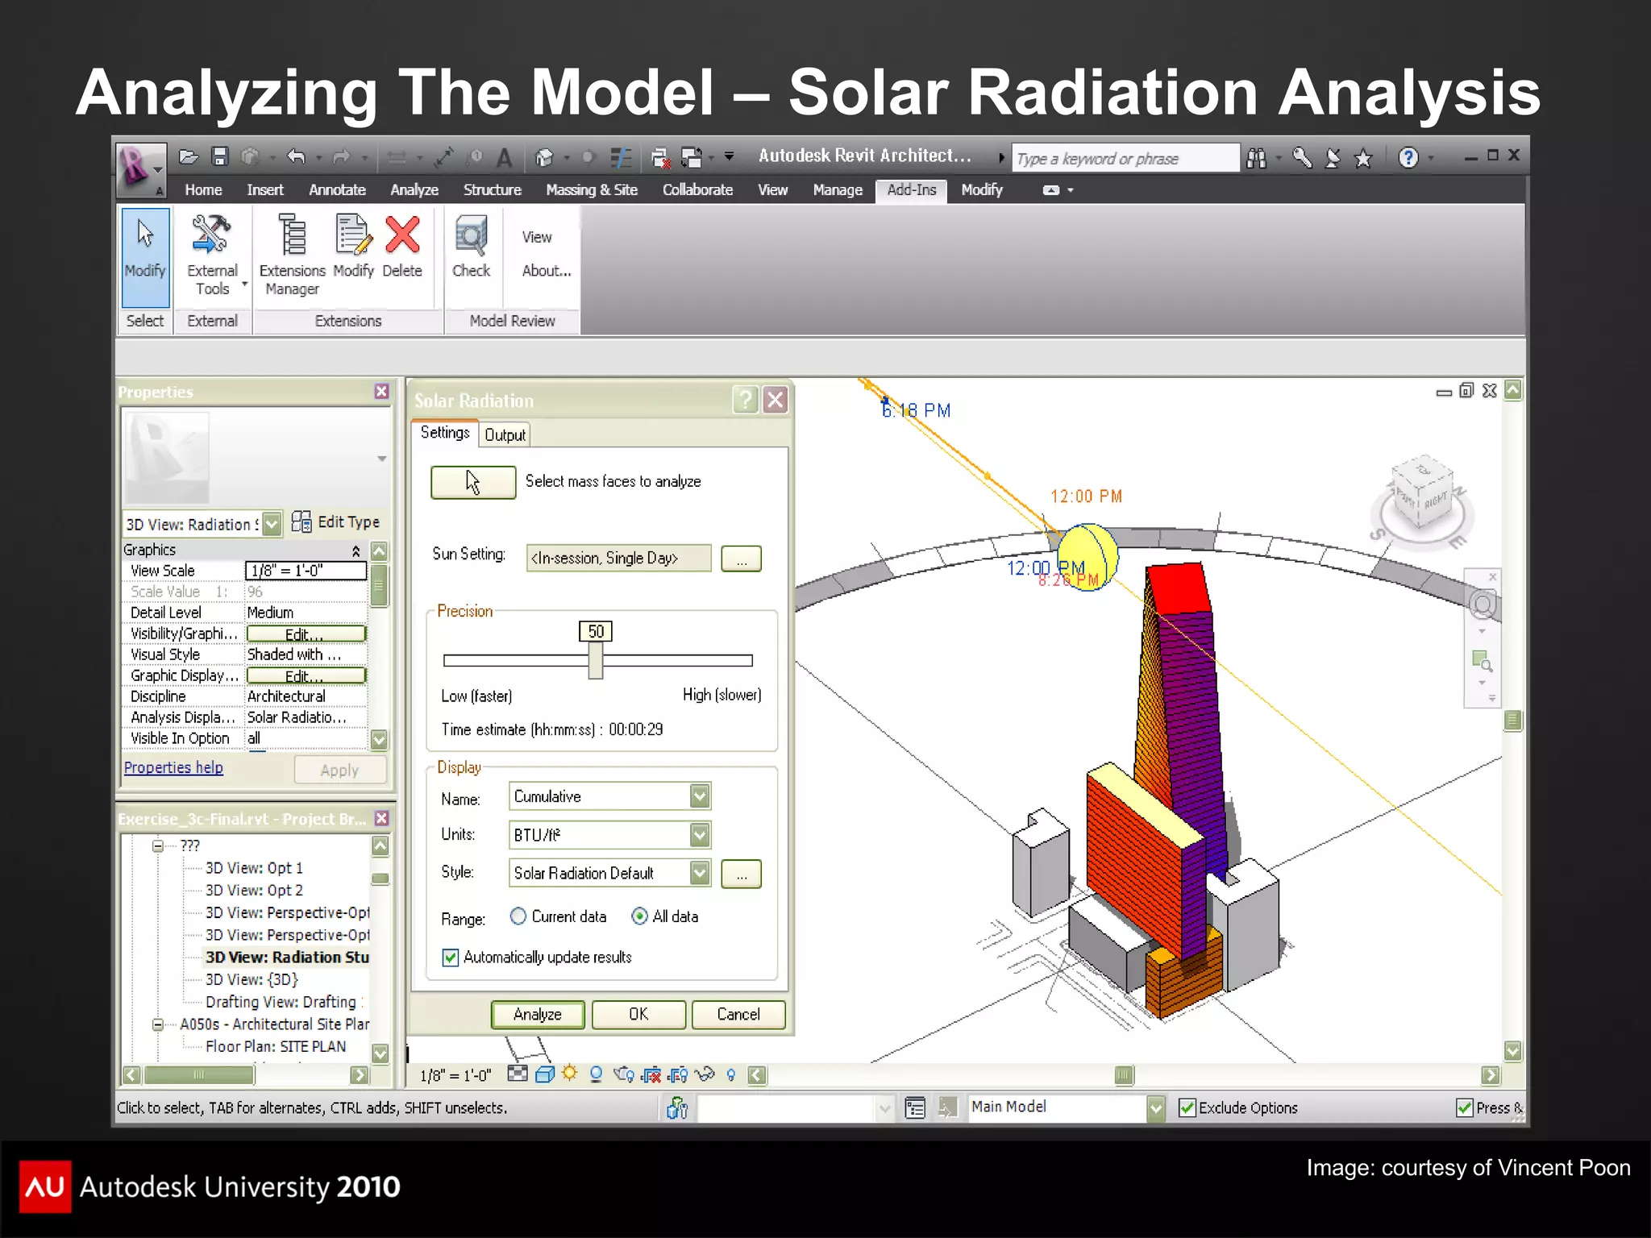The image size is (1651, 1238).
Task: Switch to the Output tab in Solar Radiation
Action: coord(505,435)
